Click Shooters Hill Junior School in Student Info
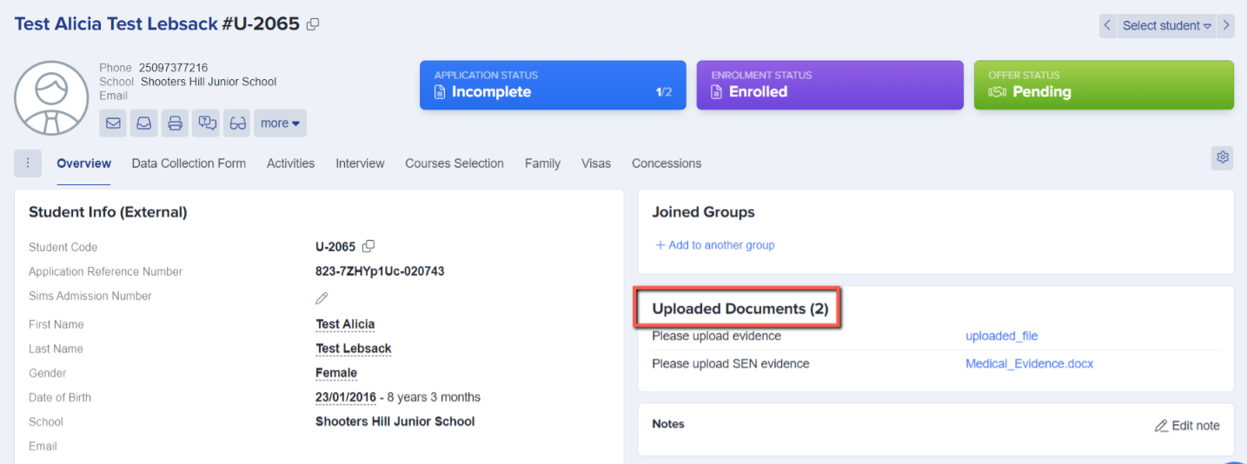This screenshot has width=1247, height=464. (x=395, y=421)
